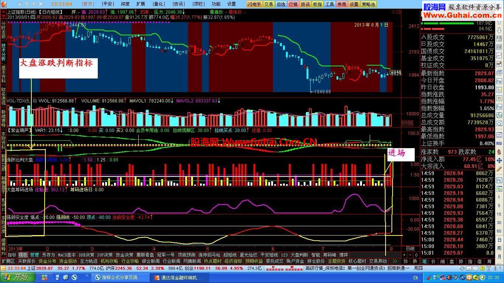
Task: Select the 冠军一号 indicator tab
Action: click(166, 255)
